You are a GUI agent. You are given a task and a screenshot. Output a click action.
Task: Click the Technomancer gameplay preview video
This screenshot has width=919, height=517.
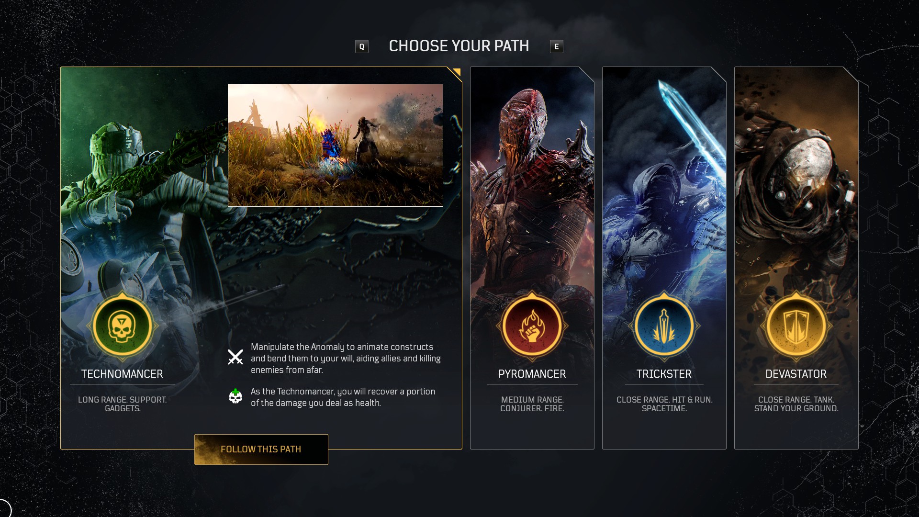[x=336, y=145]
